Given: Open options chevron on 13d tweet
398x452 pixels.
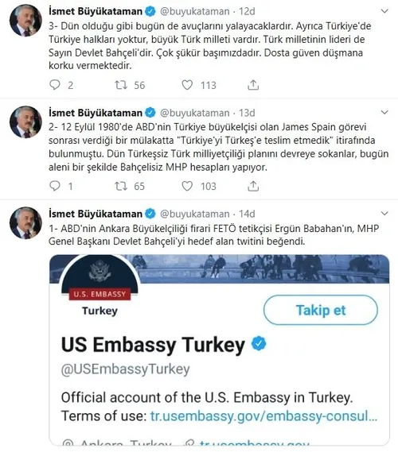Looking at the screenshot, I should coord(384,113).
